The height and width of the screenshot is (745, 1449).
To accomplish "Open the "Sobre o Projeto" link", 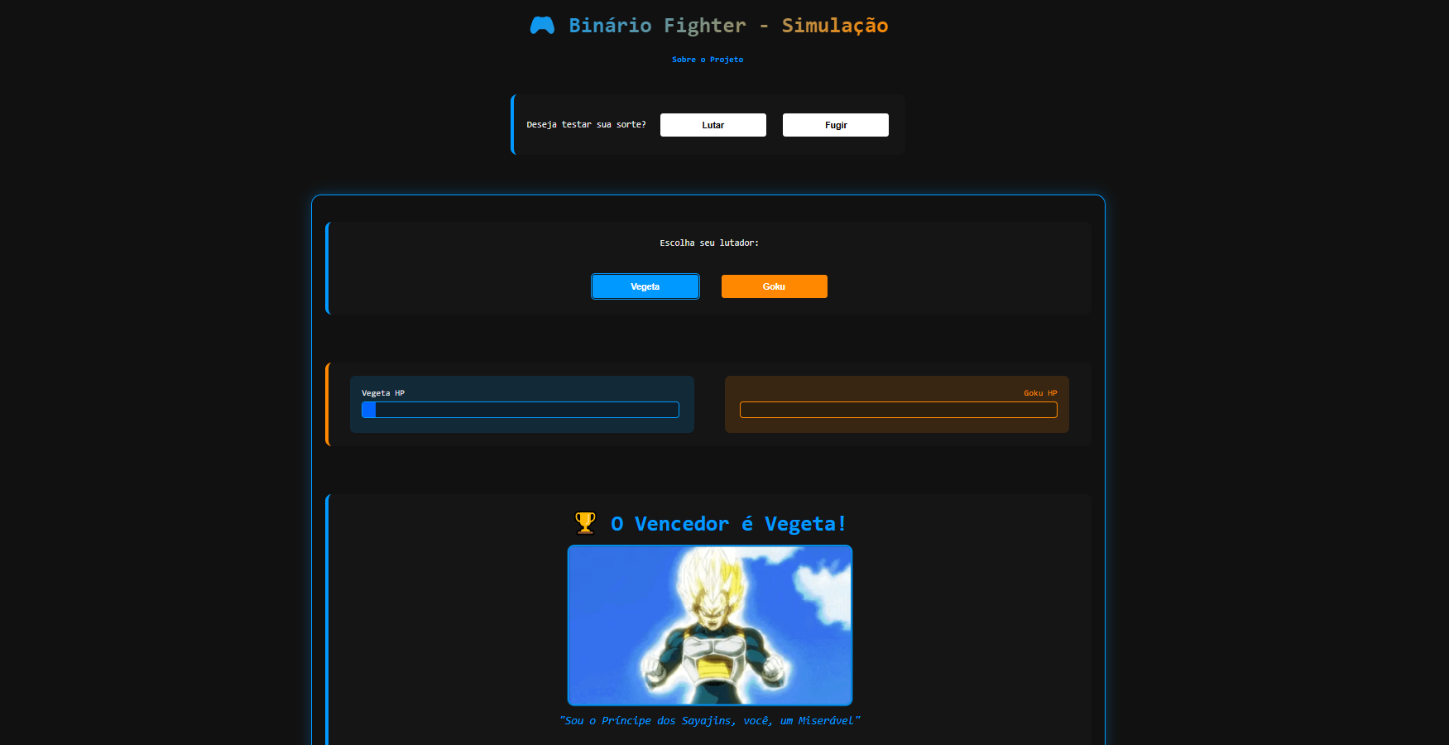I will click(708, 59).
